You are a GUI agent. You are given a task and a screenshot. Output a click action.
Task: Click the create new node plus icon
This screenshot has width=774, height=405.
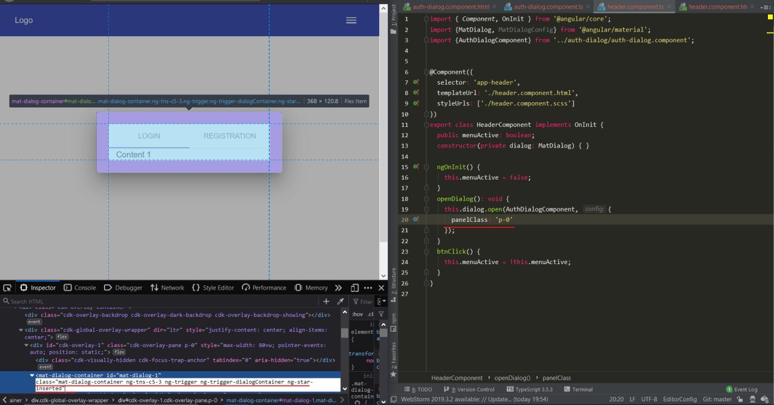point(327,301)
